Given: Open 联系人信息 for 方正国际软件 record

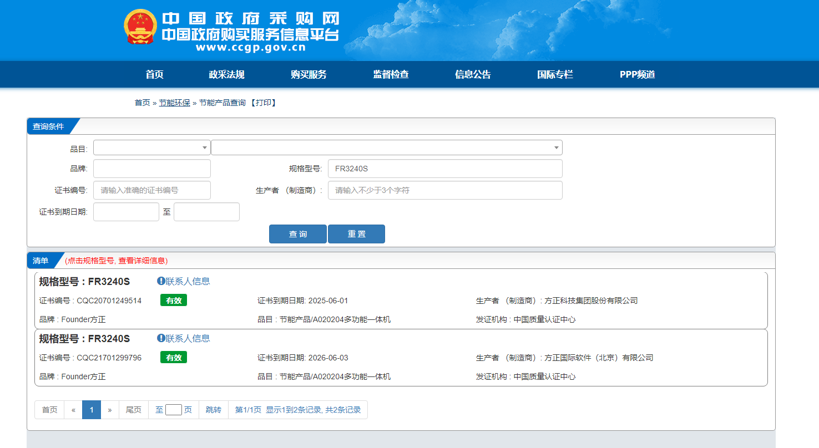Looking at the screenshot, I should pos(188,338).
